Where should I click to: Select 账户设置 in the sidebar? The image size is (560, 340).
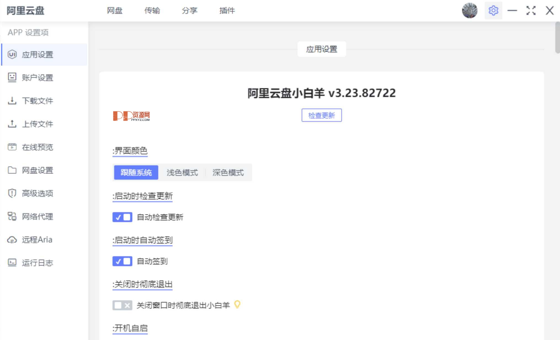pyautogui.click(x=44, y=78)
